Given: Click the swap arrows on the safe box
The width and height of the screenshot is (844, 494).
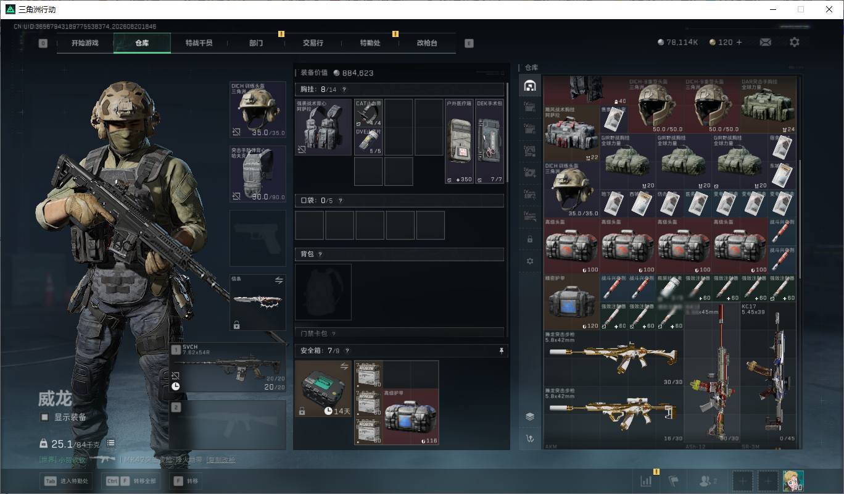Looking at the screenshot, I should (x=344, y=366).
